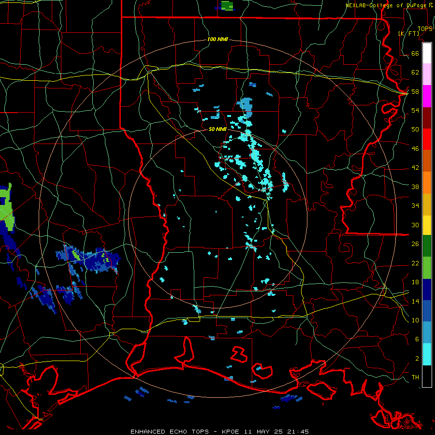Click scale value 26

tap(415, 244)
